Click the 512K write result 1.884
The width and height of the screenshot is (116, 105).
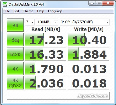click(89, 54)
